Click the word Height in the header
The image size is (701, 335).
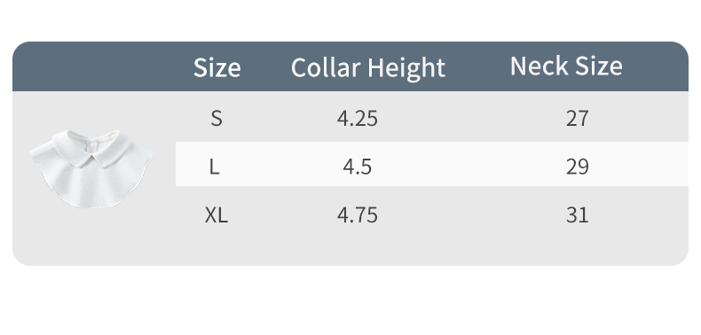[x=406, y=69]
